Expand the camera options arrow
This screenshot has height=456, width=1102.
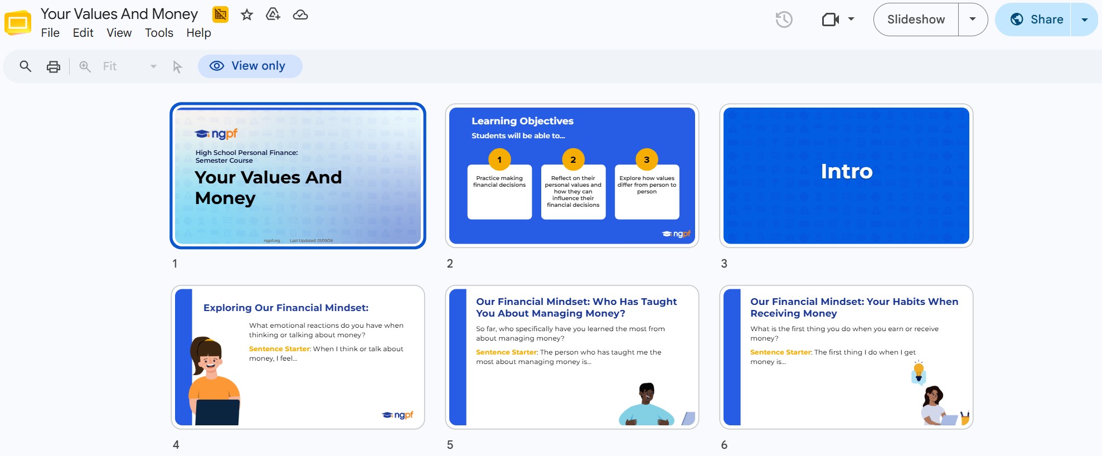click(851, 19)
